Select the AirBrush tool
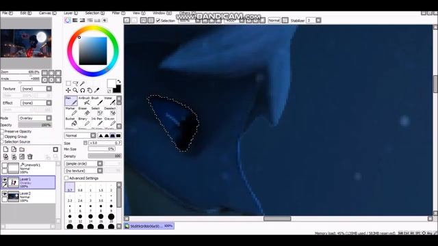This screenshot has height=246, width=438. [x=84, y=101]
